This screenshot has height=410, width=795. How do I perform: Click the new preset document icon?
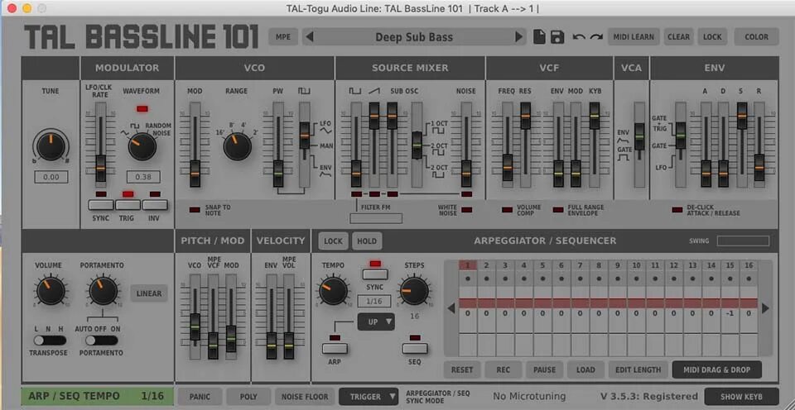click(539, 37)
